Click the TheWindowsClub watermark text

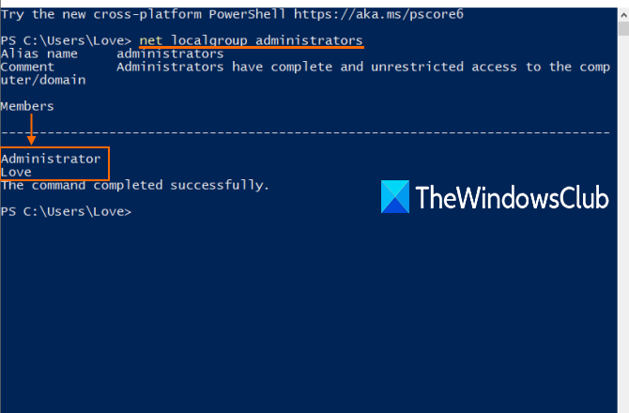point(511,198)
